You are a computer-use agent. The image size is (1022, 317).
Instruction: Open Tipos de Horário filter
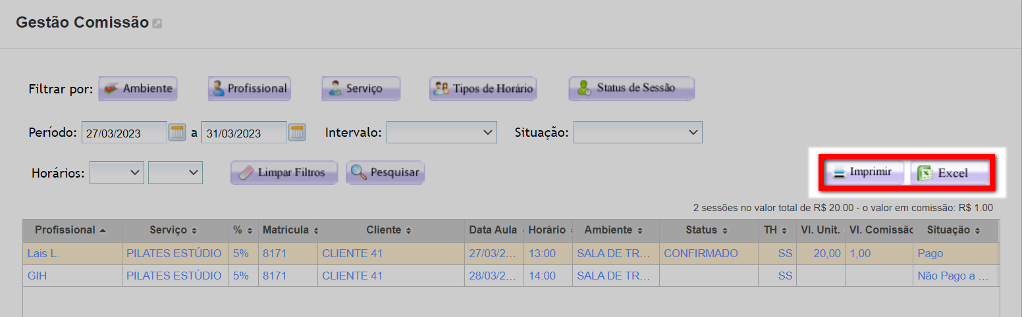pyautogui.click(x=483, y=89)
